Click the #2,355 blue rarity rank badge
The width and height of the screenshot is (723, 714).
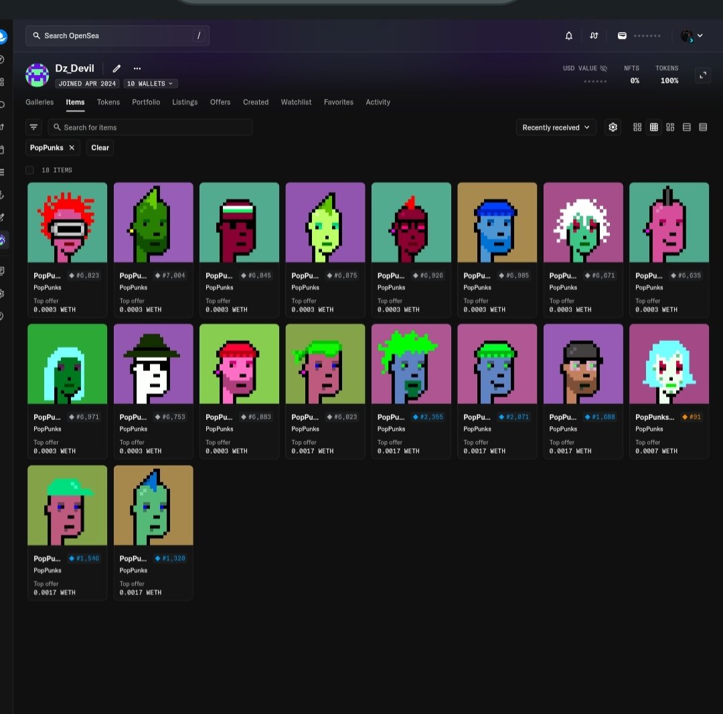428,417
